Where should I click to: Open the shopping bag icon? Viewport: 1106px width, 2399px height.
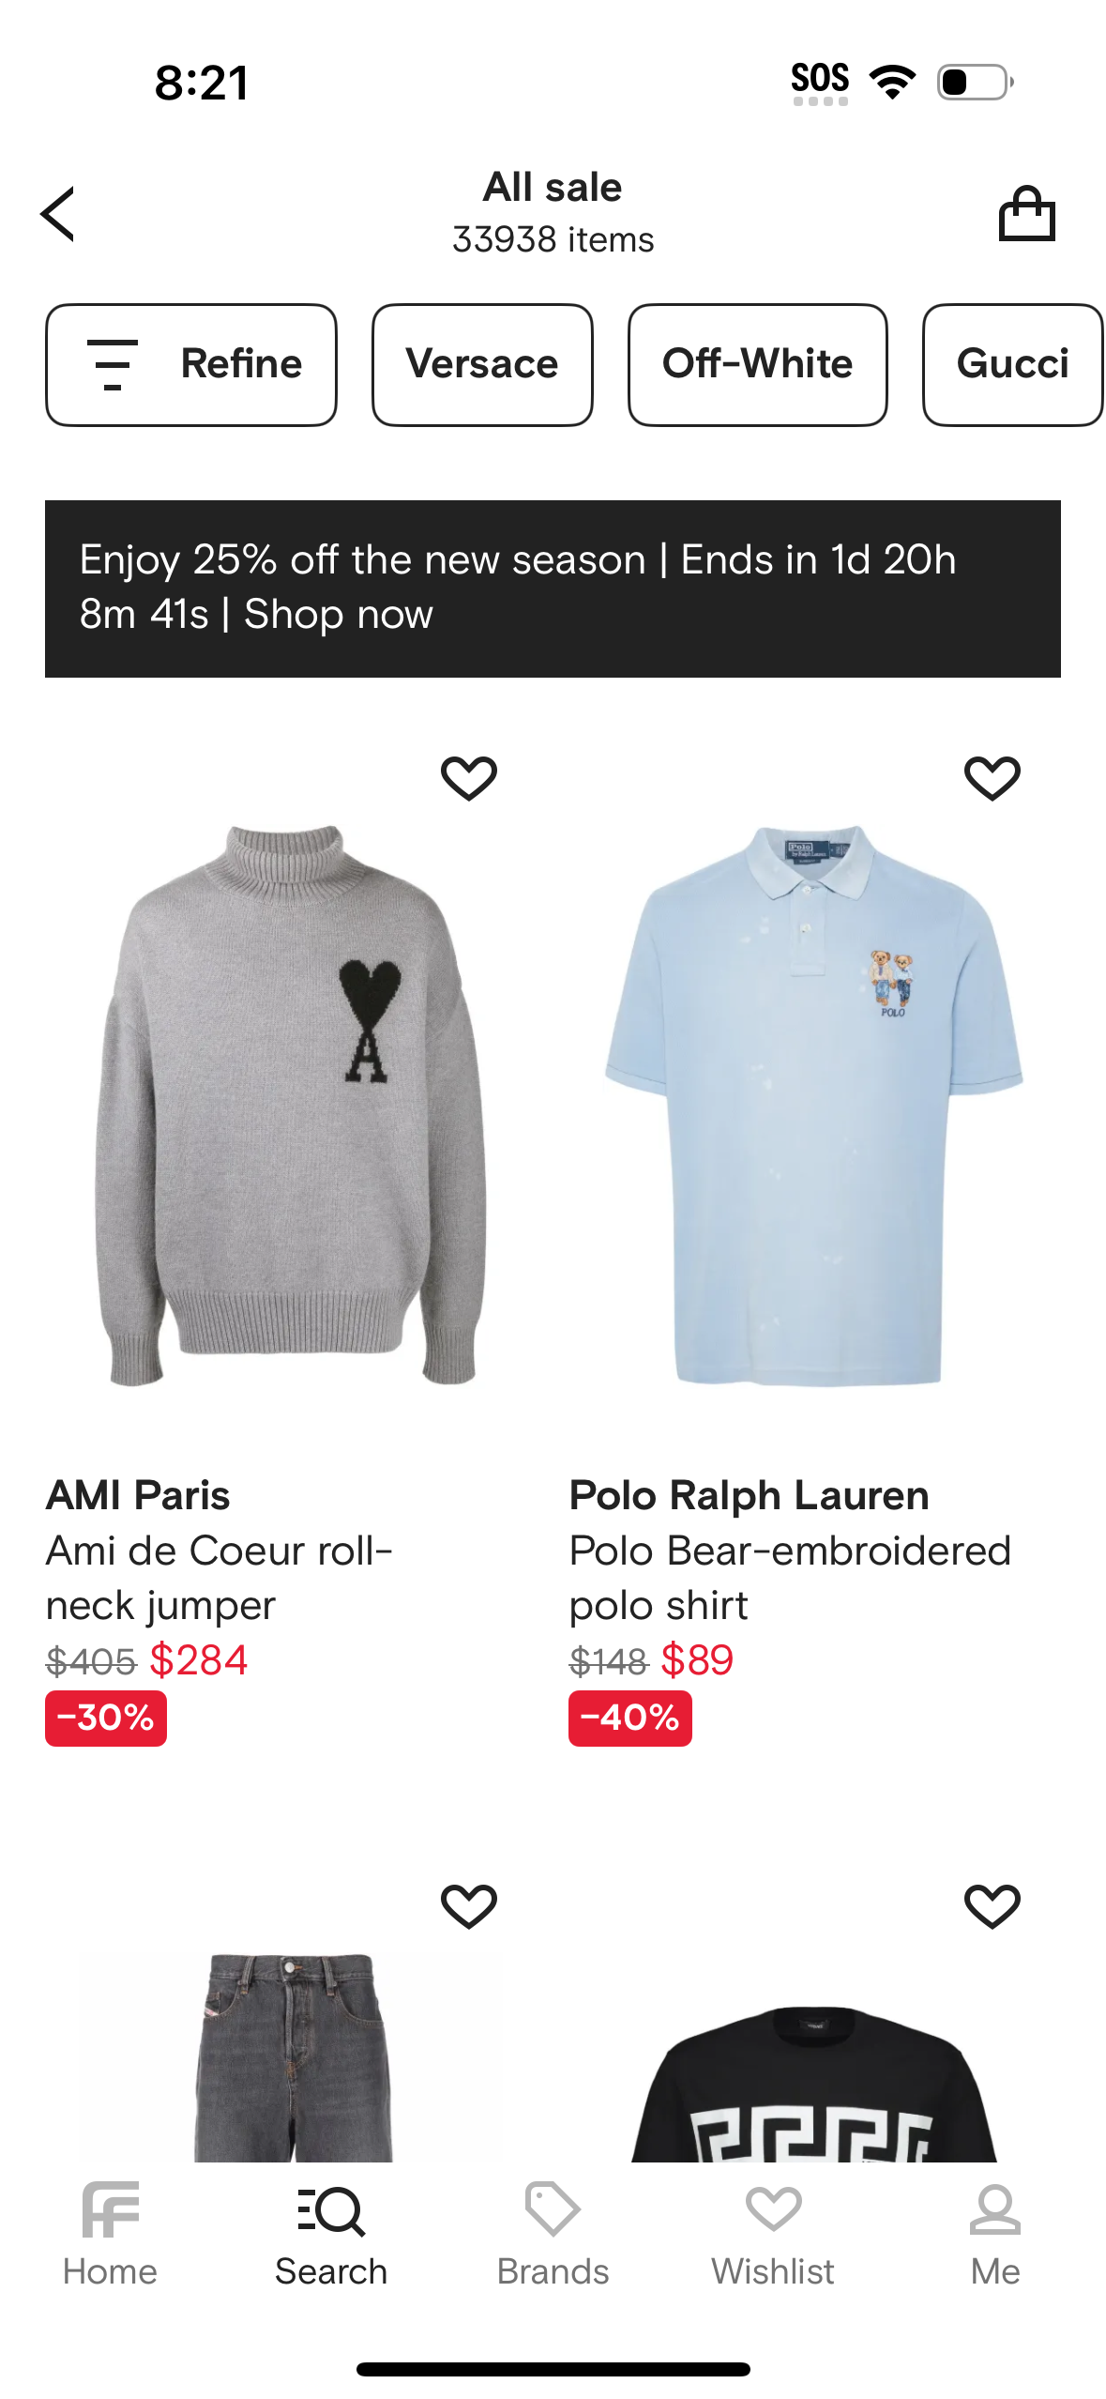coord(1026,213)
